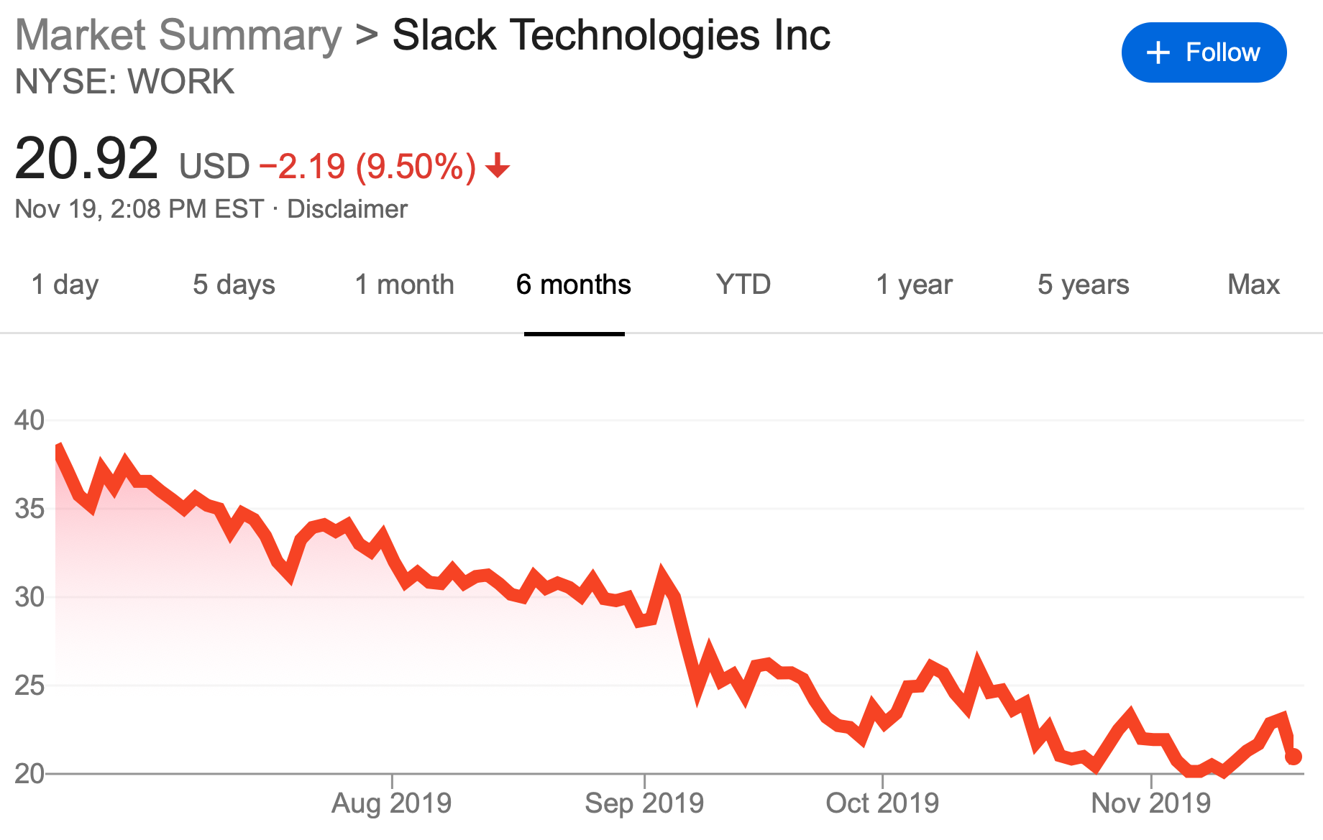Screen dimensions: 1323x840
Task: Show the 1 month chart range
Action: 404,285
